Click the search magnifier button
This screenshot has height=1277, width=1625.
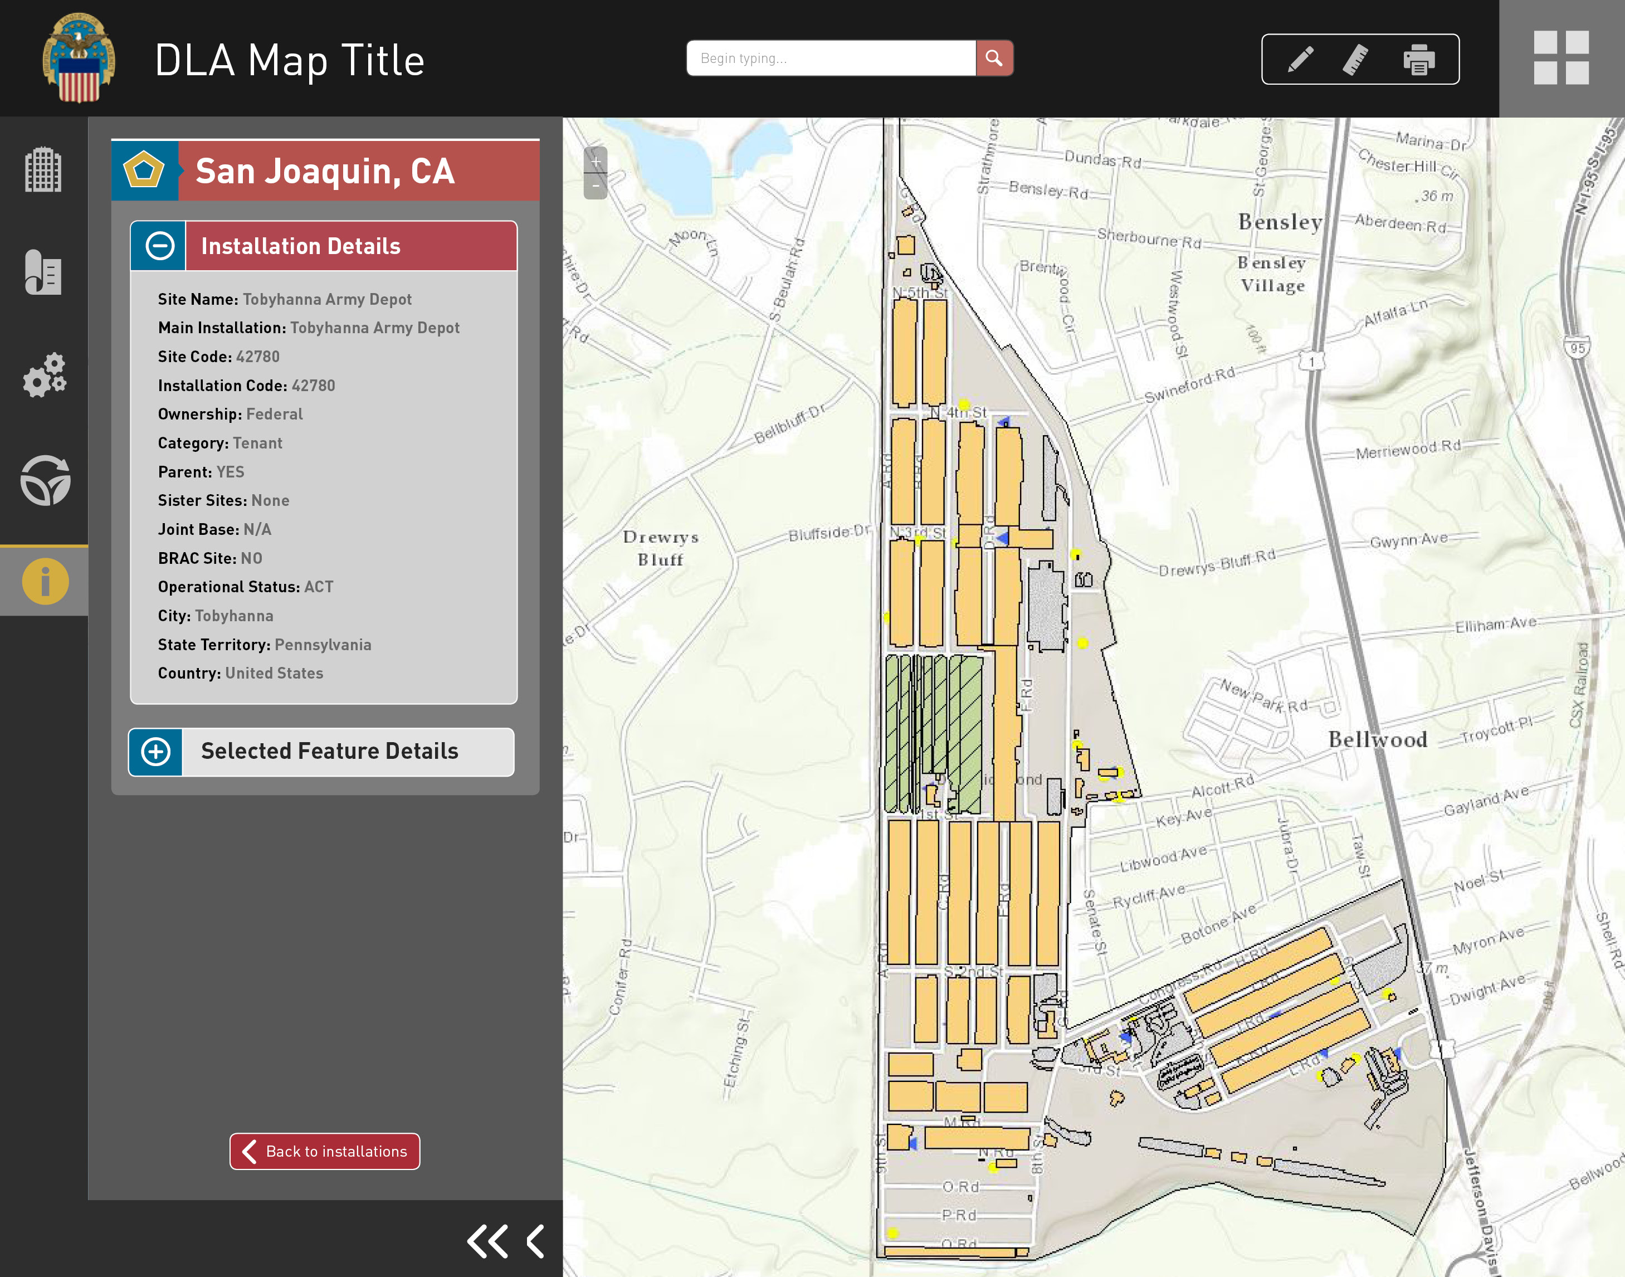point(994,59)
